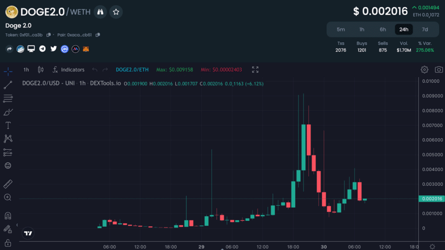Toggle magnet mode
Viewport: 445px width, 250px height.
point(8,216)
